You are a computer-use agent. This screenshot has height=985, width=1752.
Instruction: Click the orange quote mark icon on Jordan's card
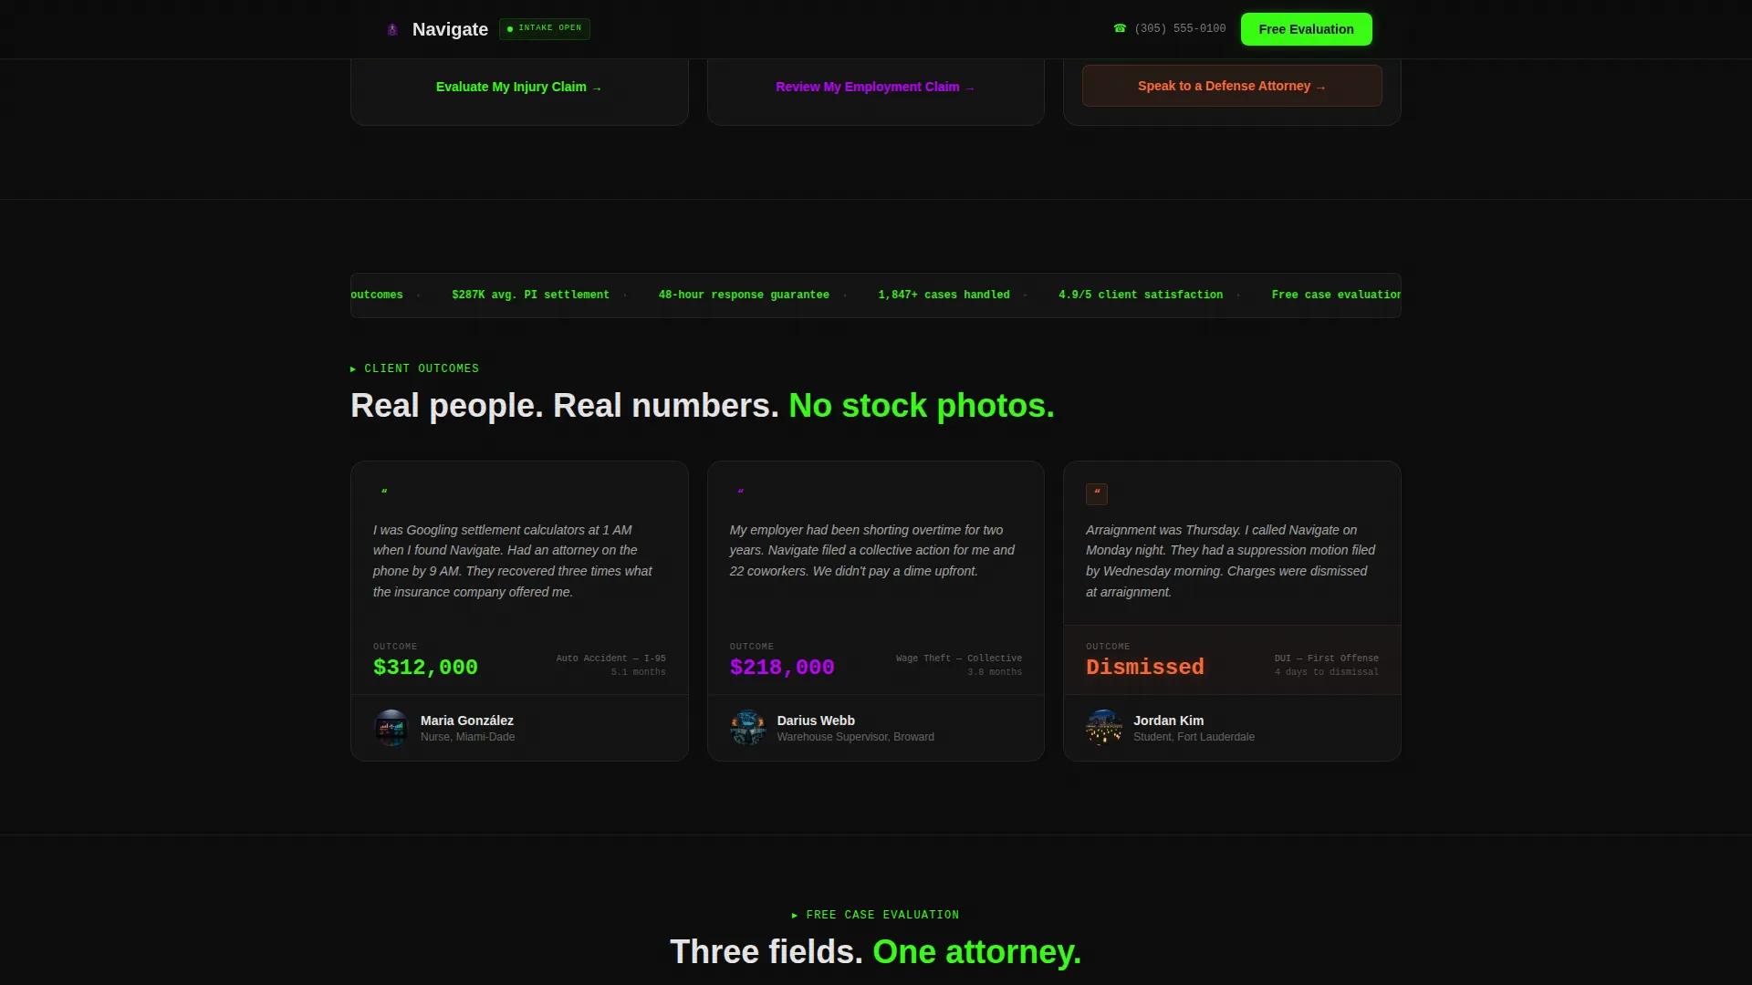click(1097, 493)
